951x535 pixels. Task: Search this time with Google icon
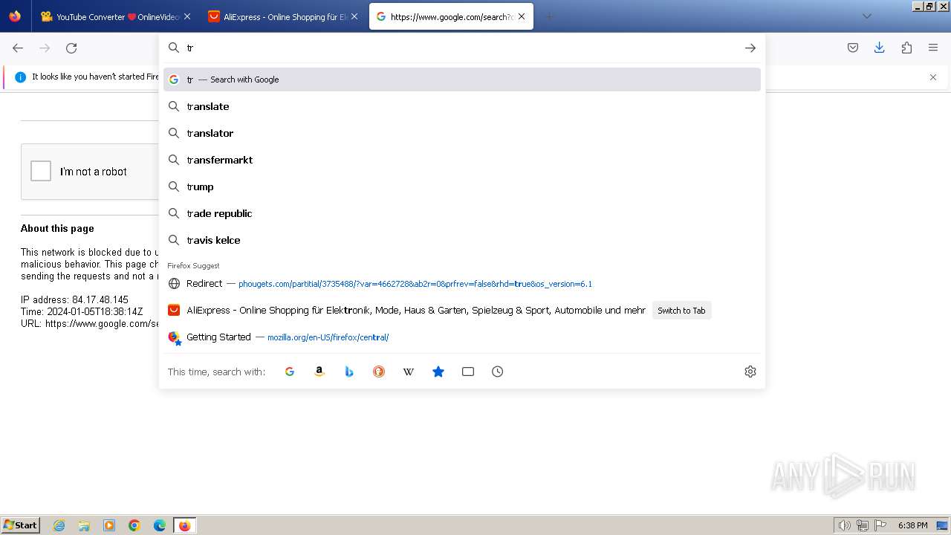pos(290,372)
